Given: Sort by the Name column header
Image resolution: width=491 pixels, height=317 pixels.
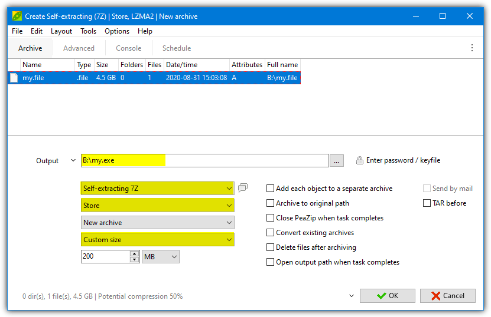Looking at the screenshot, I should click(x=48, y=65).
